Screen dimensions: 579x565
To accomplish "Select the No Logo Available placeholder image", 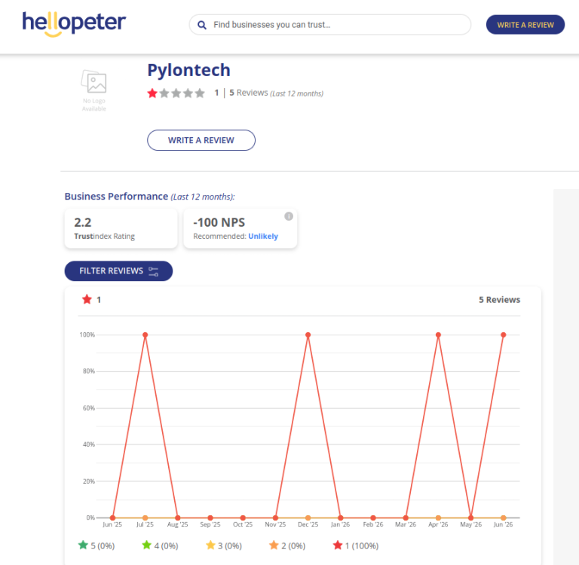I will tap(93, 90).
